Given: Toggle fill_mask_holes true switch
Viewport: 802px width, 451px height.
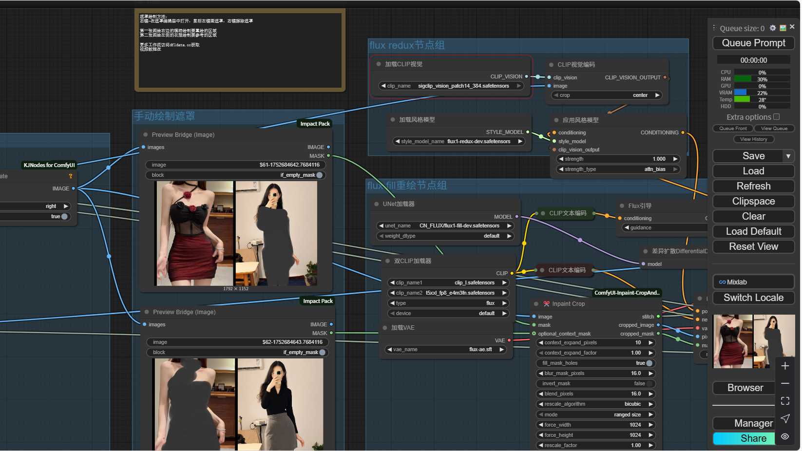Looking at the screenshot, I should point(649,363).
